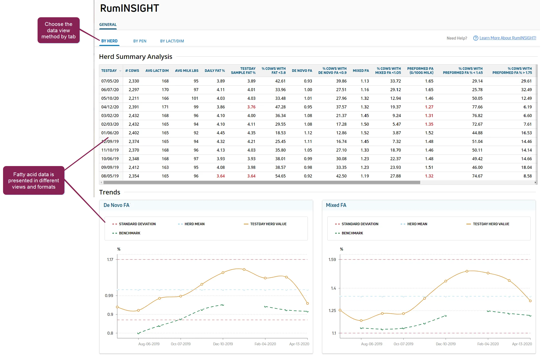Click the AVG LACT DIM column header
Image resolution: width=542 pixels, height=359 pixels.
point(157,71)
